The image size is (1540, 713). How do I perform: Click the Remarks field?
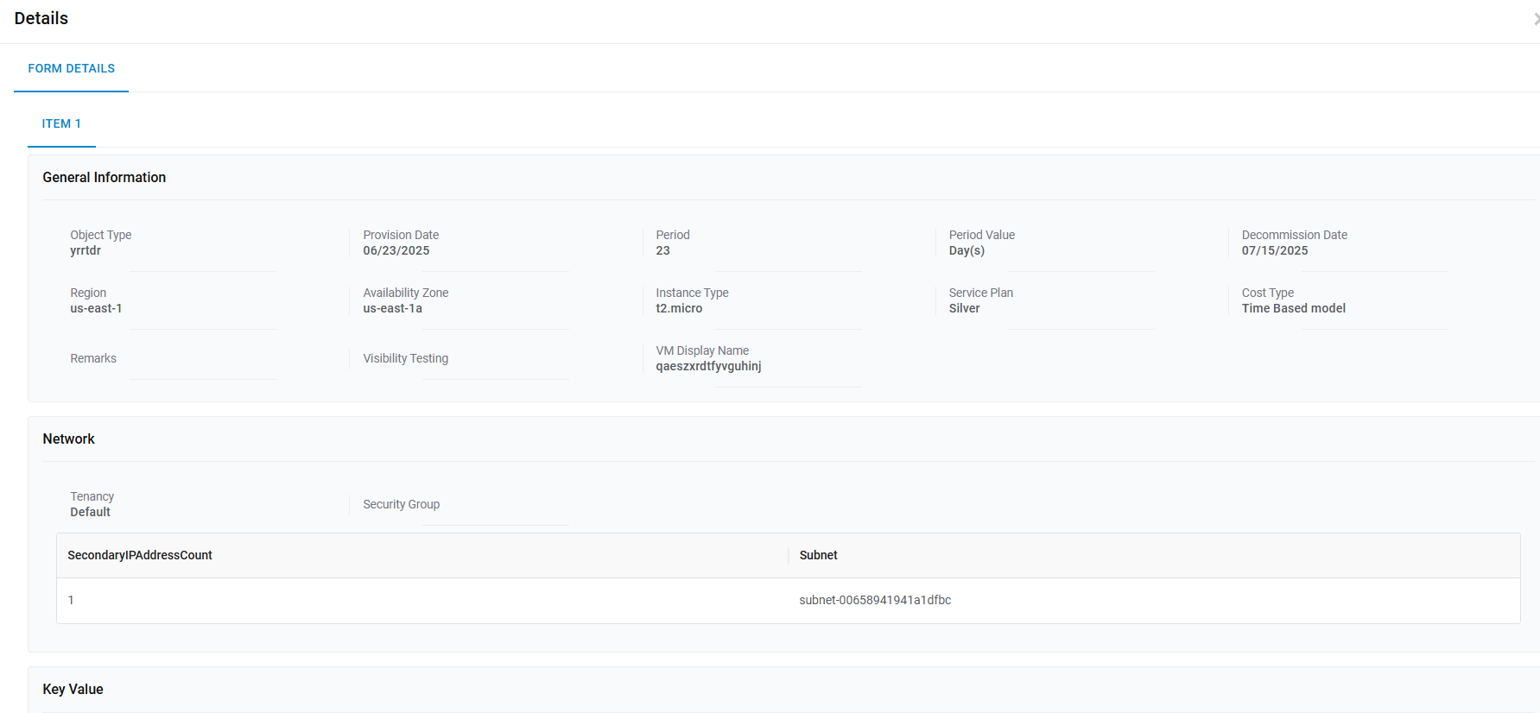click(93, 359)
